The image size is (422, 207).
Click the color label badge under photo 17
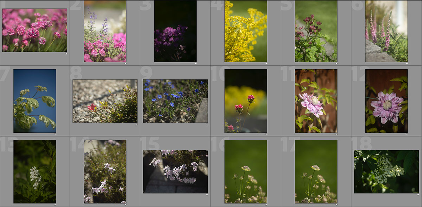[336, 205]
